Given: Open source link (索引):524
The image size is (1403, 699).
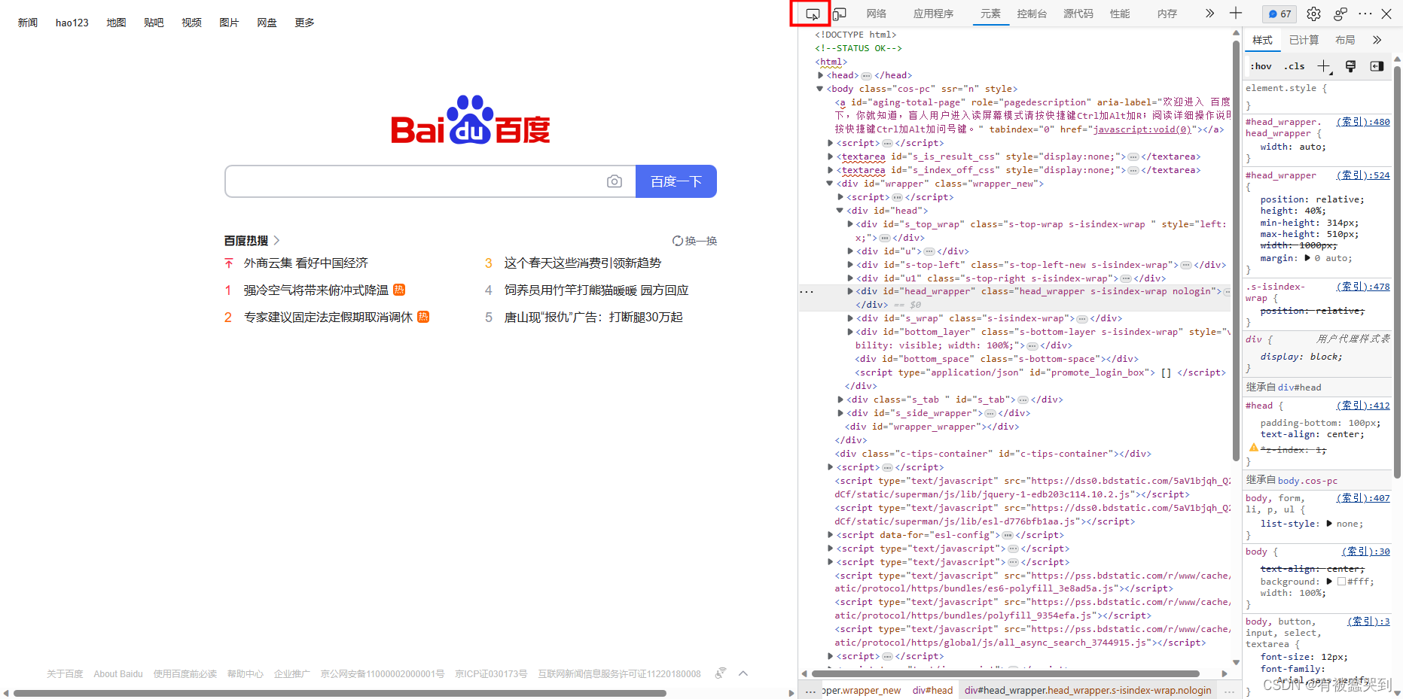Looking at the screenshot, I should [1363, 175].
